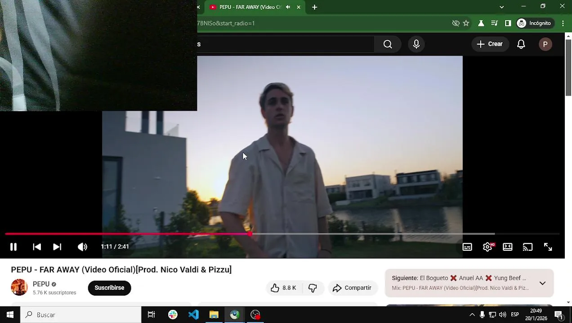Click the YouTube search magnifier button
The image size is (572, 323).
tap(388, 44)
